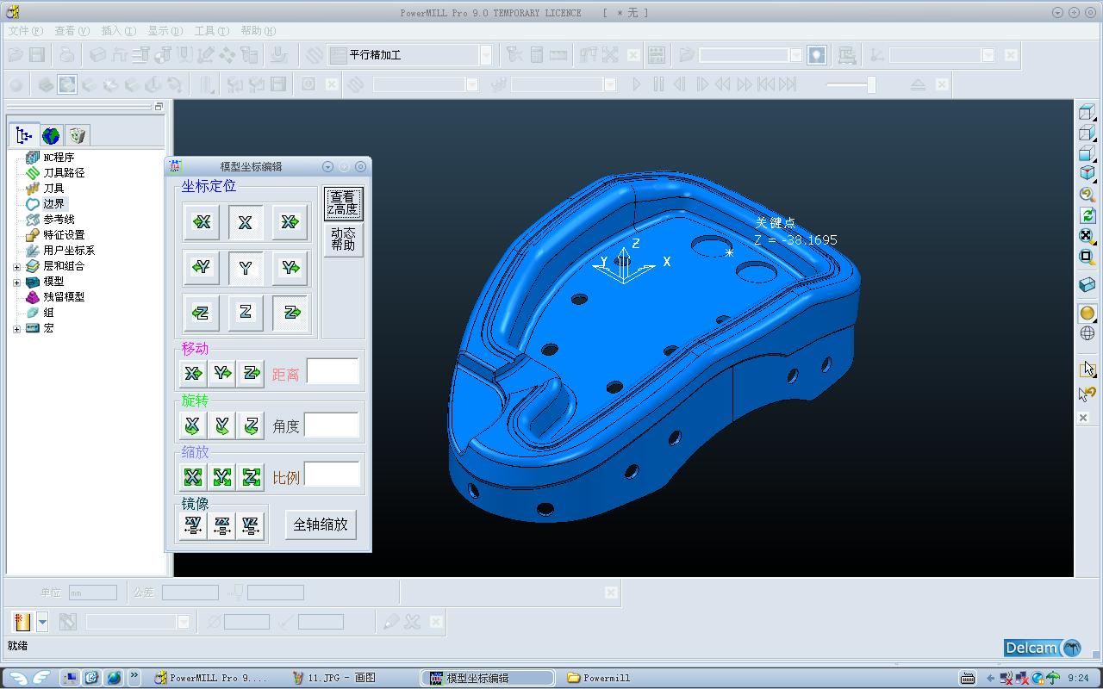Open the 文件 menu
Screen dimensions: 1103x689
[x=26, y=31]
